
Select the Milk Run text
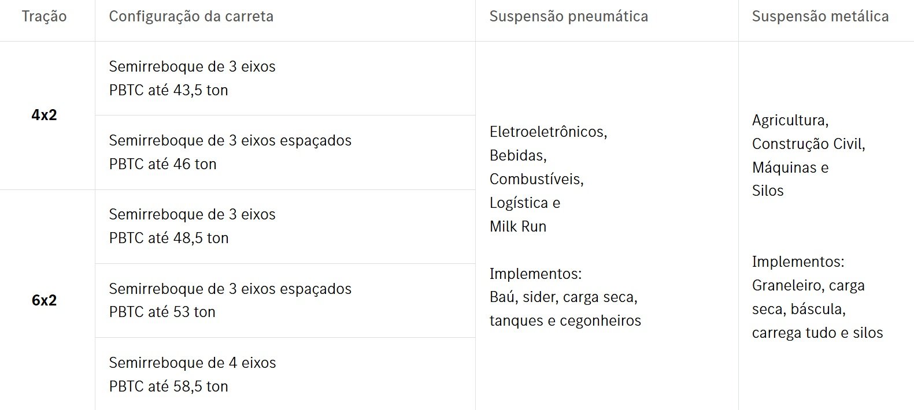point(517,226)
